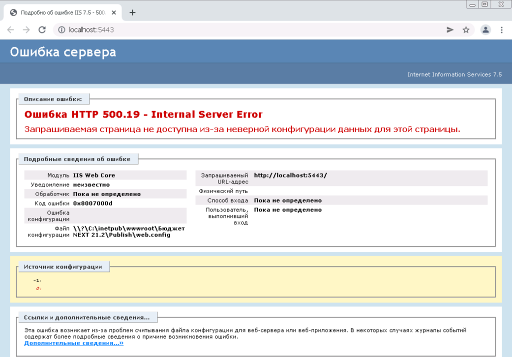Maximize the browser window
512x357 pixels.
coord(485,4)
